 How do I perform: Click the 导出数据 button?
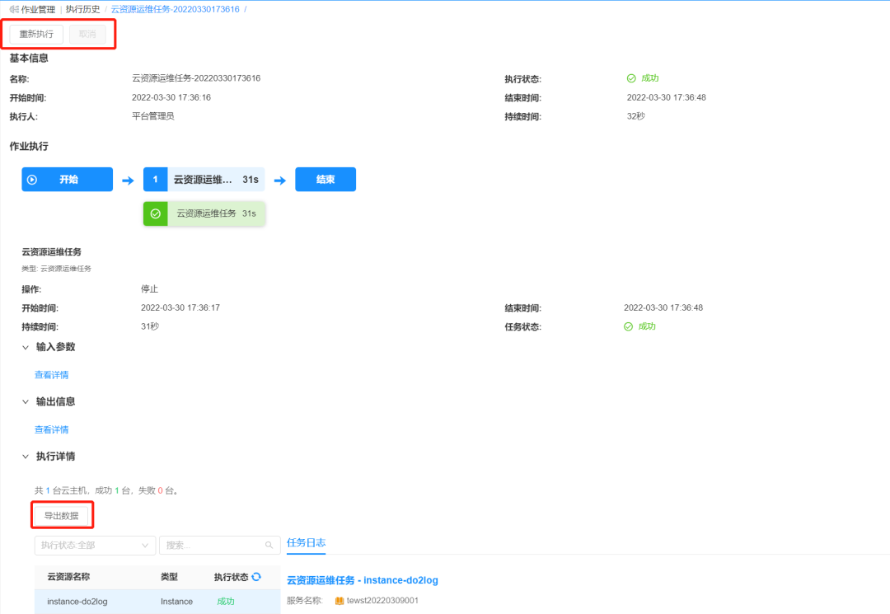tap(62, 514)
